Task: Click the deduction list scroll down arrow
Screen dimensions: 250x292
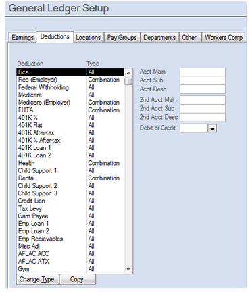Action: (x=128, y=269)
